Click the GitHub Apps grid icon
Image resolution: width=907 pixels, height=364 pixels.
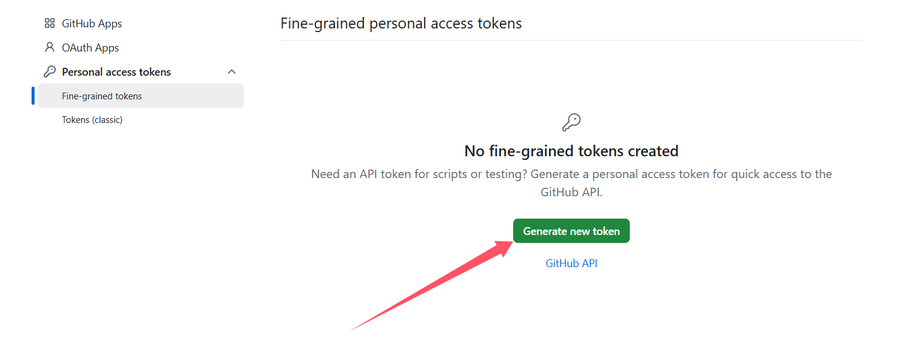tap(50, 24)
